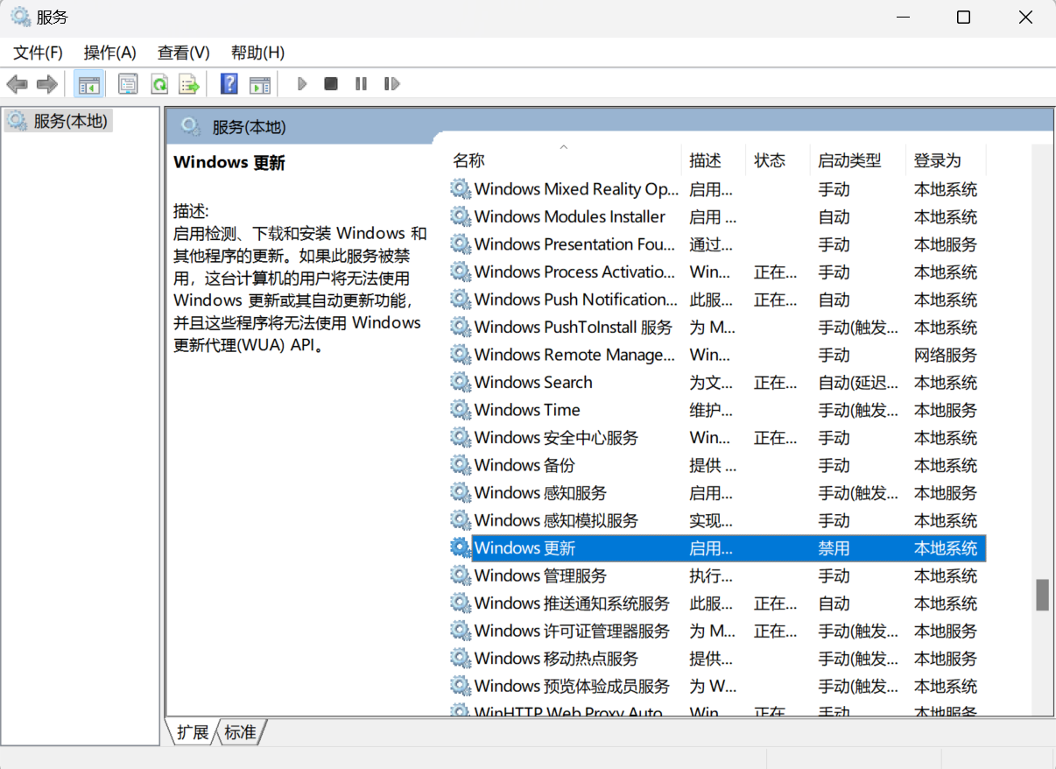
Task: Click the Forward arrow toolbar icon
Action: 47,84
